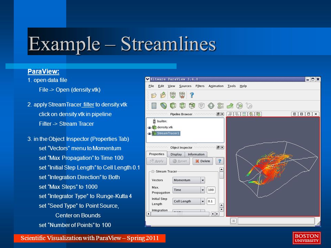This screenshot has height=248, width=331.
Task: Open the Filters menu
Action: (x=200, y=86)
